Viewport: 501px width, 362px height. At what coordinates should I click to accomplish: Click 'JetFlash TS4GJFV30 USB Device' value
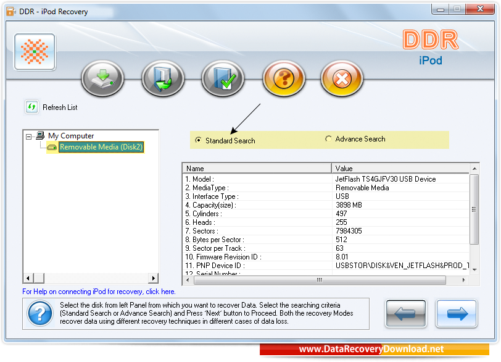(x=386, y=179)
